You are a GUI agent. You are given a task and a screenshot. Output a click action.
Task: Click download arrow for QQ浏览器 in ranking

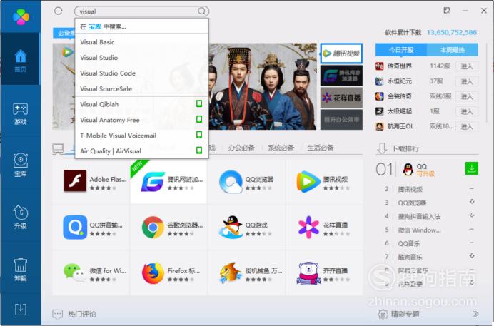click(x=472, y=202)
